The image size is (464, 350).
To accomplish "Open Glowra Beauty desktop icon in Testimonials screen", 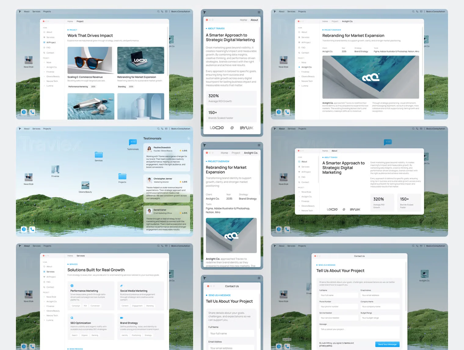I will [x=85, y=185].
